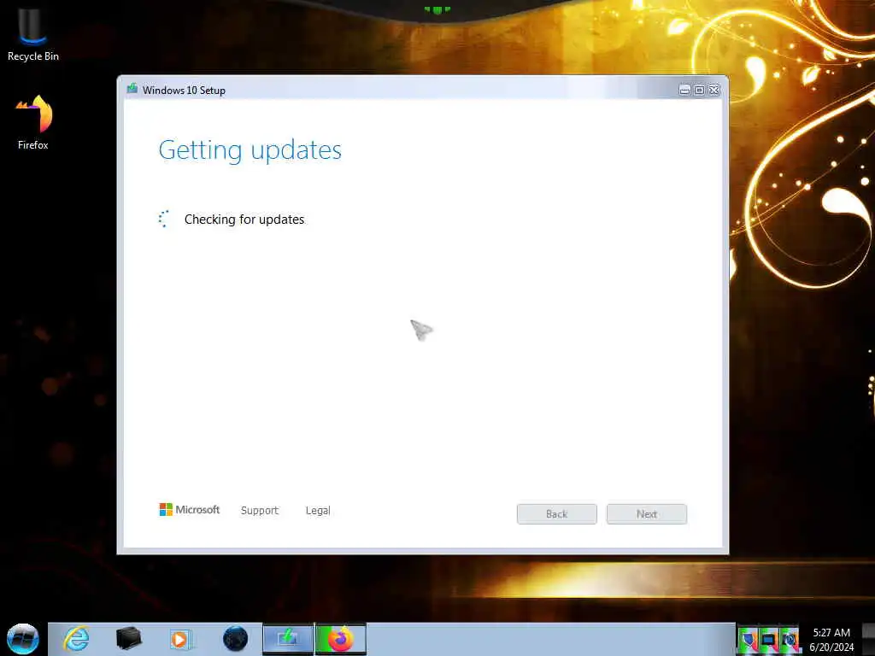Open the Support link
The height and width of the screenshot is (656, 875).
[260, 511]
